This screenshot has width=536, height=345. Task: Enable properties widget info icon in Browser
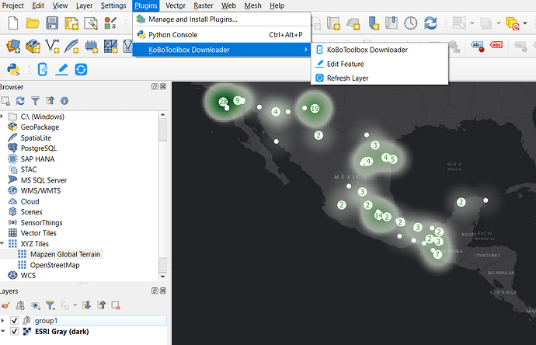coord(64,101)
